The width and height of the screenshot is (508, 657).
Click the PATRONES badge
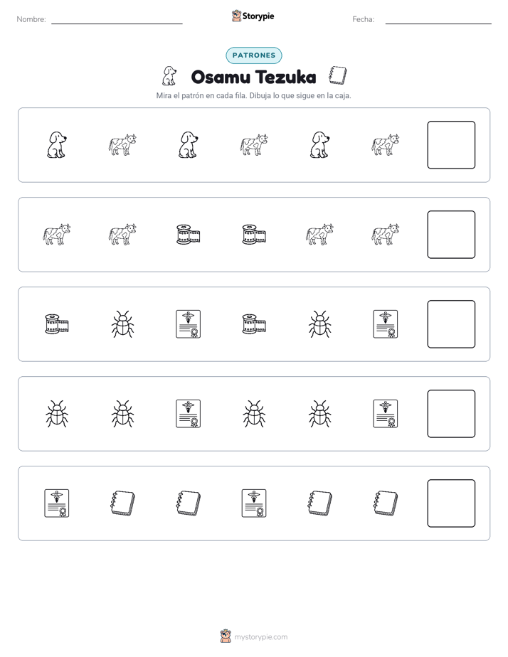[254, 55]
